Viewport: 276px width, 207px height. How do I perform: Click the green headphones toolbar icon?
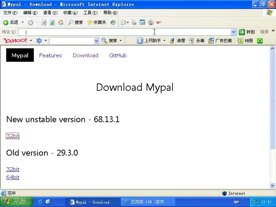pyautogui.click(x=260, y=41)
